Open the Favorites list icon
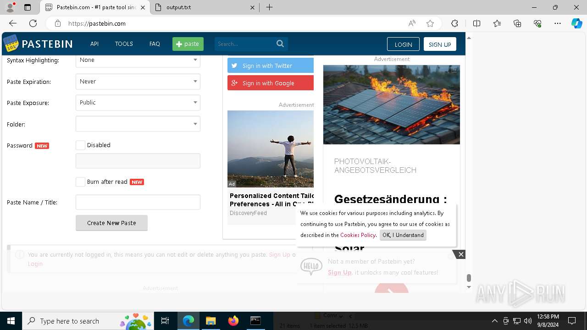587x330 pixels. 497,23
